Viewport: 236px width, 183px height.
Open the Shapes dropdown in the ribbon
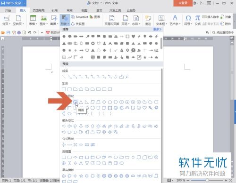pos(65,20)
